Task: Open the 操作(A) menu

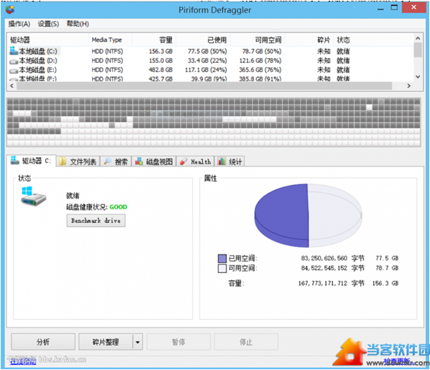Action: pos(19,24)
